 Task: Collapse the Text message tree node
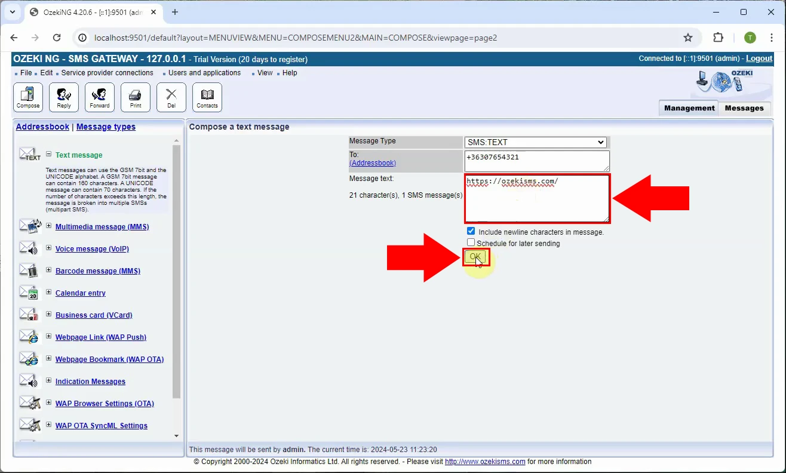click(x=49, y=154)
